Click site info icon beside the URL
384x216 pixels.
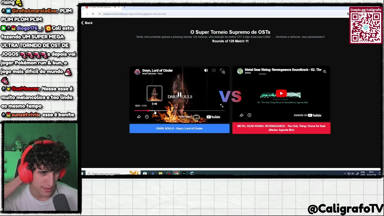100,14
